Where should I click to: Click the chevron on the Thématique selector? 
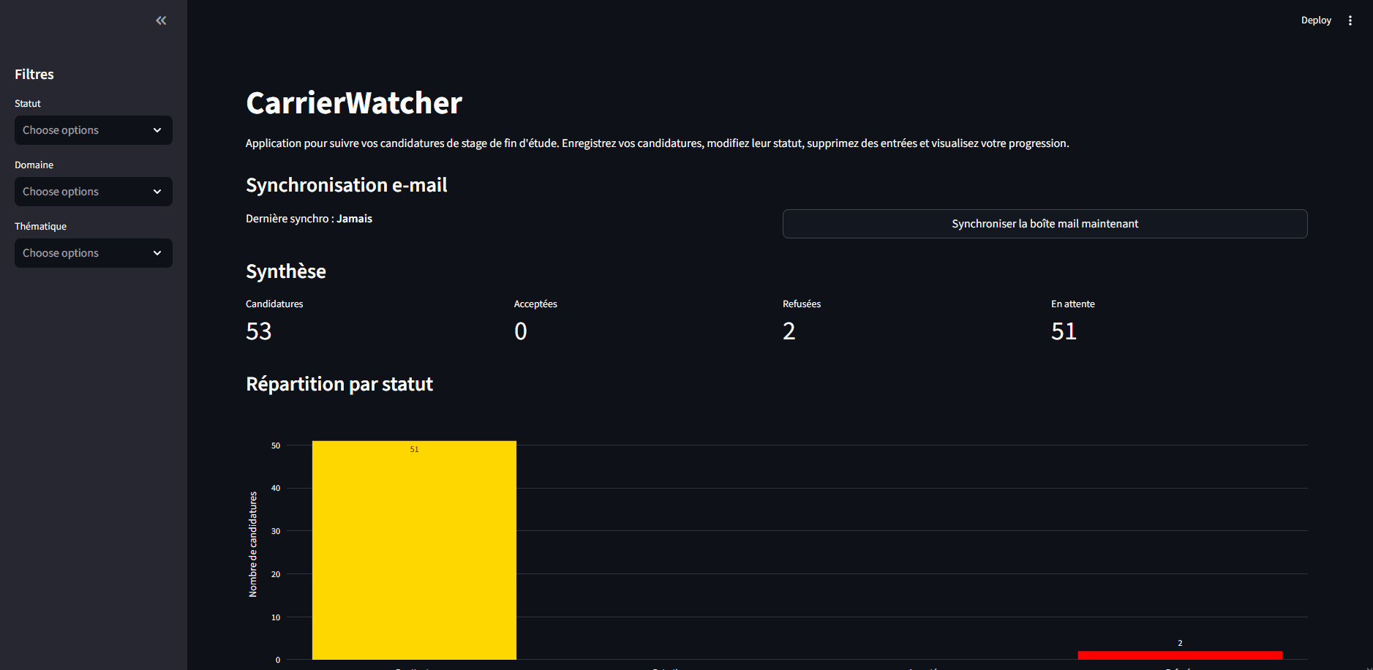157,252
